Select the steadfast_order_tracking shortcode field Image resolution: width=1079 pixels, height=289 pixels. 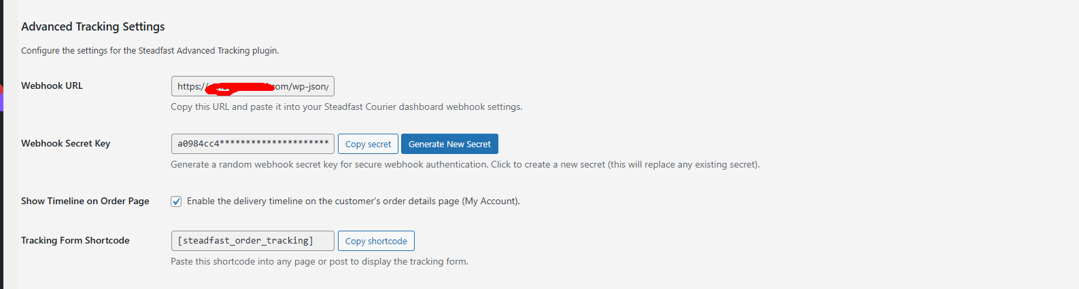tap(252, 241)
